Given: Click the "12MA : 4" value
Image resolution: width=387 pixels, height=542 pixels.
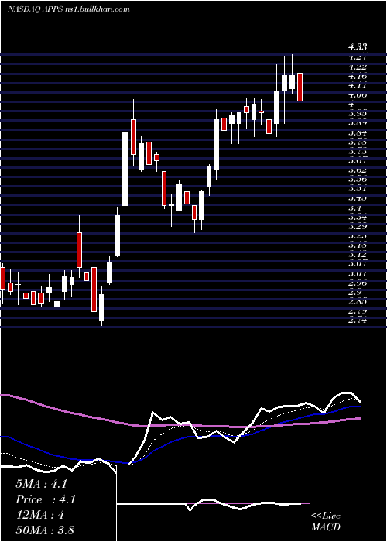Looking at the screenshot, I should tap(40, 515).
